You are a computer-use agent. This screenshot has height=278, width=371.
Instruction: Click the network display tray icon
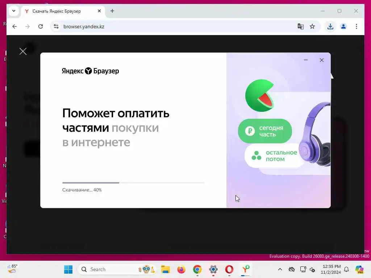click(x=303, y=269)
